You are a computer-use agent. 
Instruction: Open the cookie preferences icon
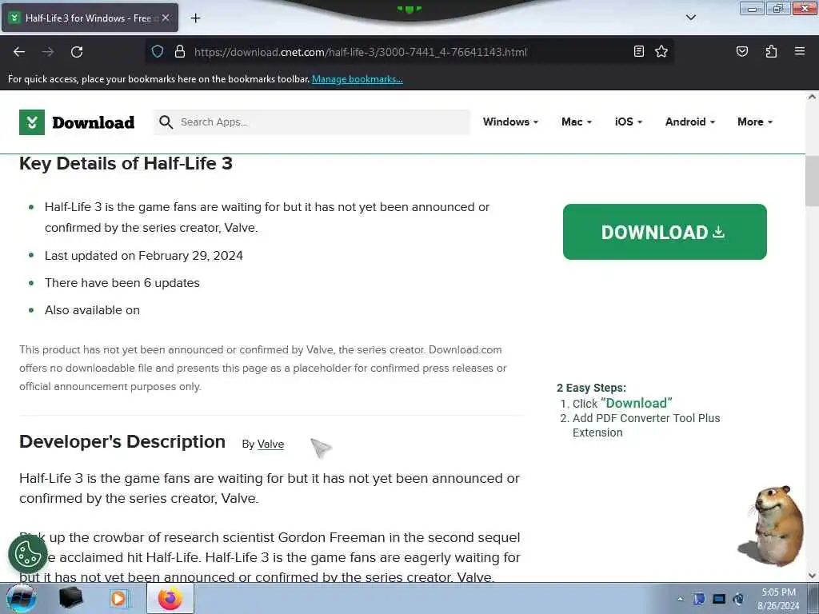[28, 554]
